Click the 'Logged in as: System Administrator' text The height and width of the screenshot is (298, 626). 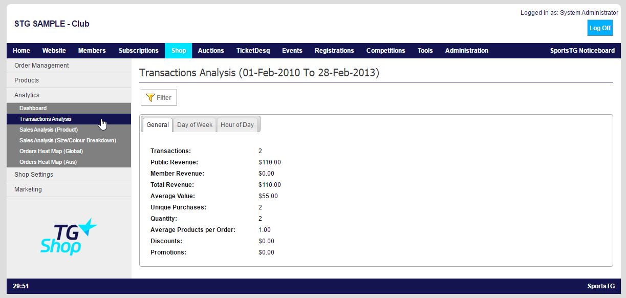point(569,13)
